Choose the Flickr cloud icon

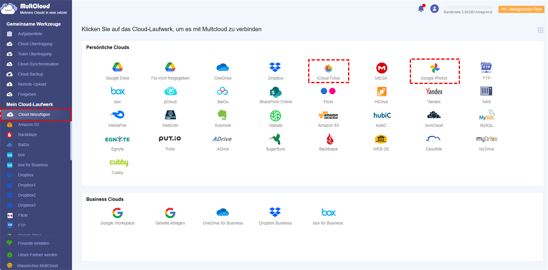point(328,91)
